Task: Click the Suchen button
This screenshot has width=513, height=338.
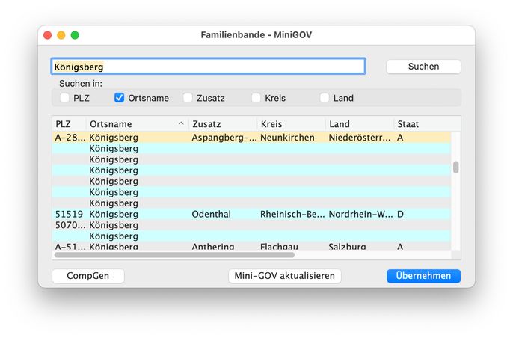Action: (x=423, y=67)
